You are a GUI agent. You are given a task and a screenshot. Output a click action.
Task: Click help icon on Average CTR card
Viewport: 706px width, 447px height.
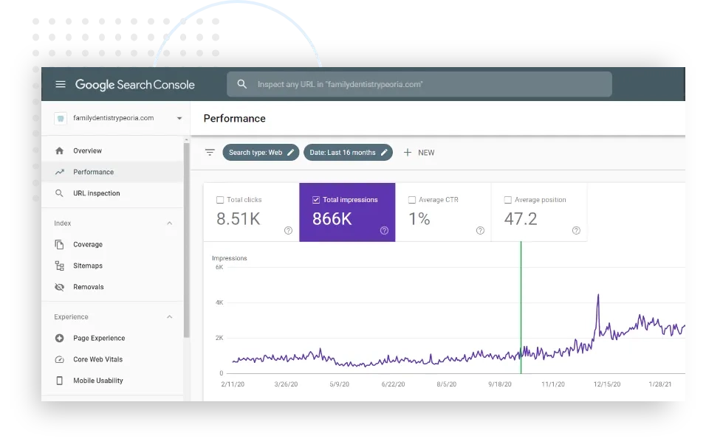480,230
